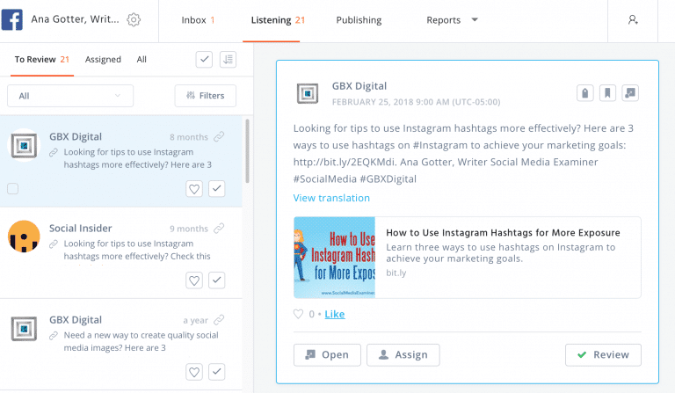675x393 pixels.
Task: Tick the checkbox on selected GBX Digital item
Action: click(x=12, y=188)
